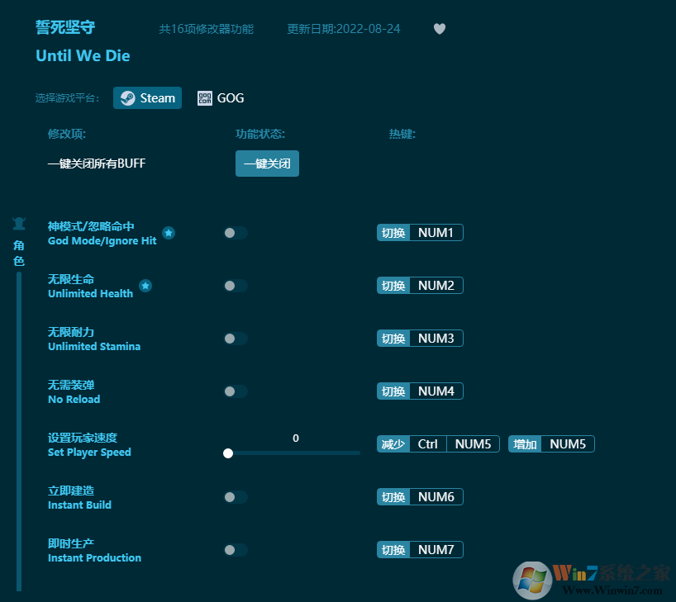Click the 角色 sidebar category label
Screen dimensions: 676x602
(x=18, y=253)
